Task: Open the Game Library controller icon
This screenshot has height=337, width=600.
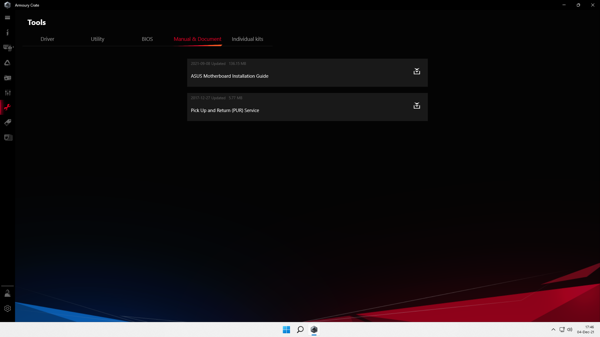Action: click(x=7, y=78)
